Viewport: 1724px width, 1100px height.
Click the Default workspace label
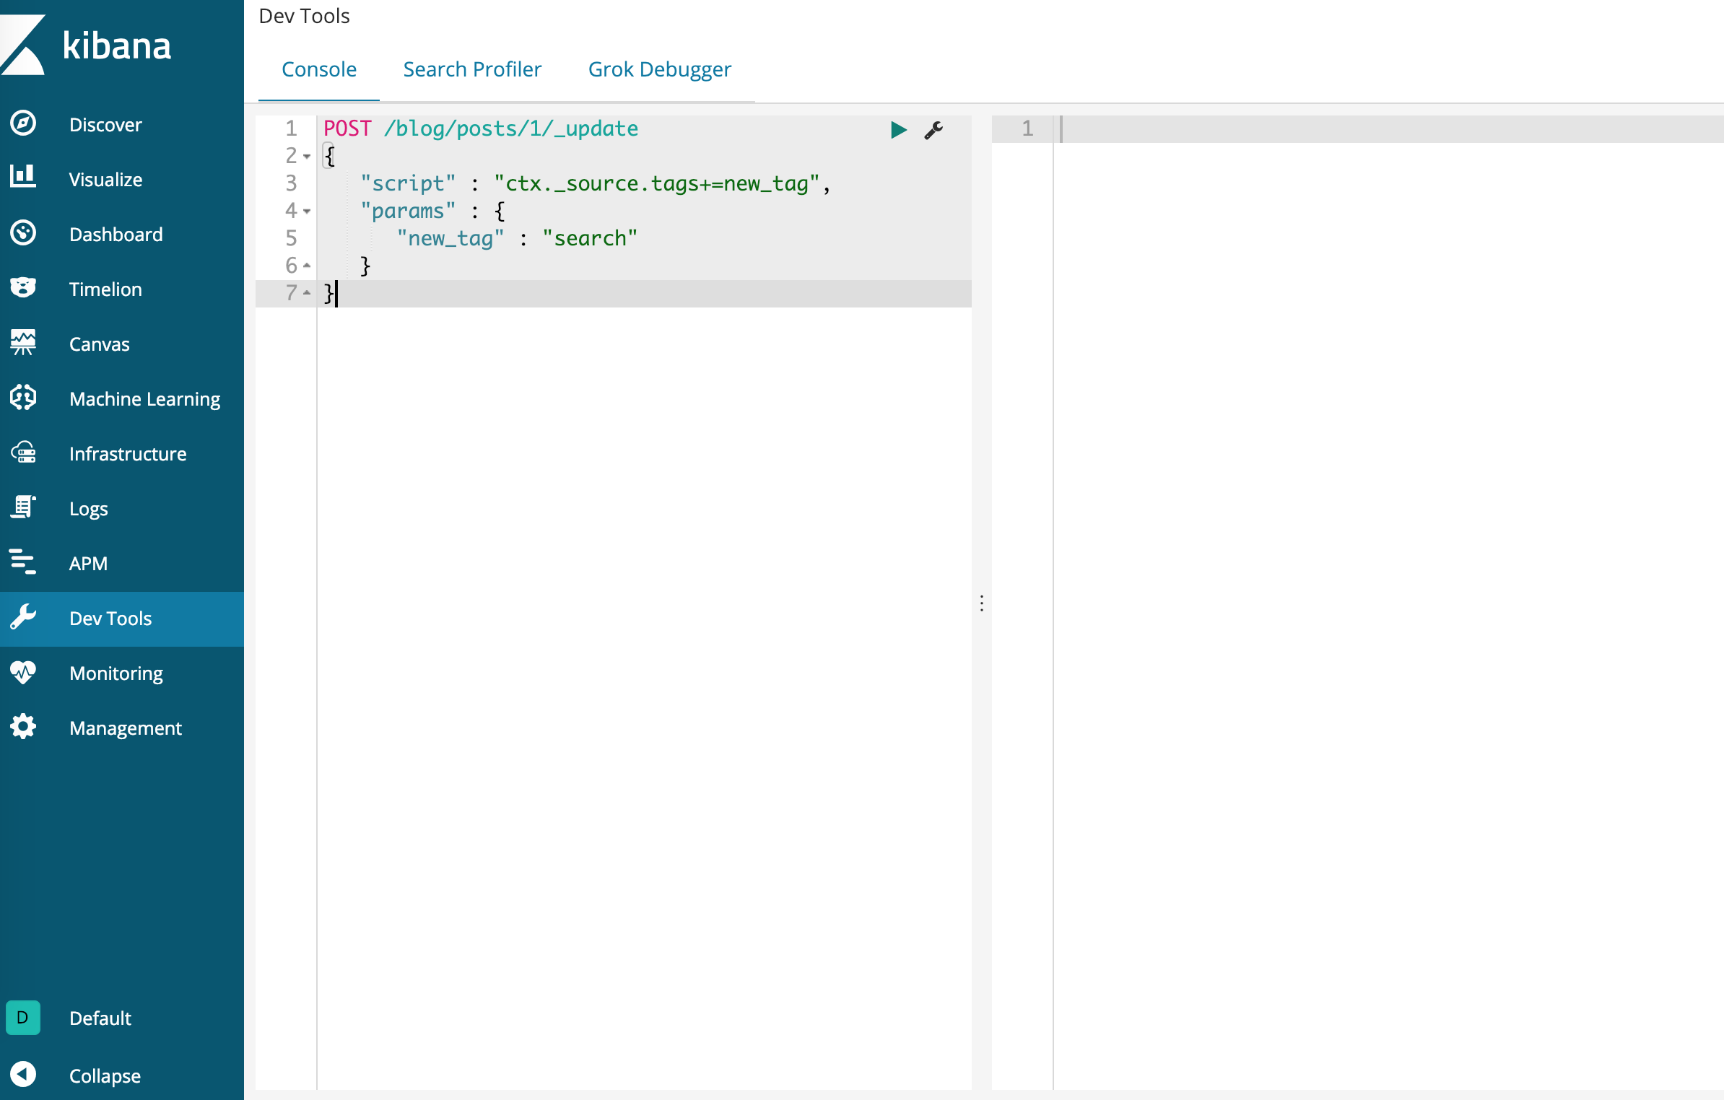pos(102,1018)
